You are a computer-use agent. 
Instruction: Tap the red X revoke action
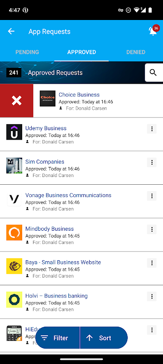(x=17, y=101)
